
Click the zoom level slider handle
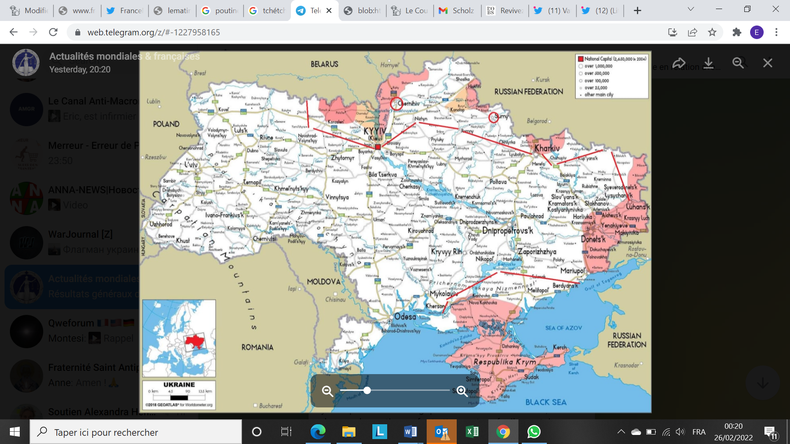[x=367, y=390]
